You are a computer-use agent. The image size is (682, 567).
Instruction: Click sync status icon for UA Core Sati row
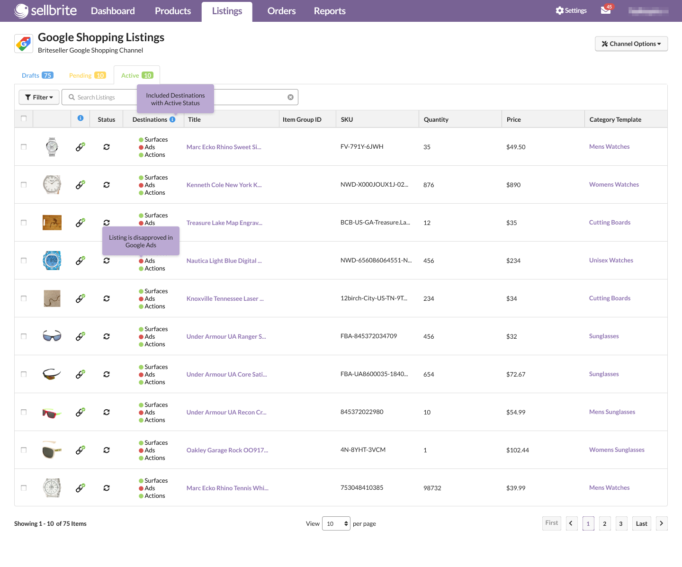pos(107,374)
